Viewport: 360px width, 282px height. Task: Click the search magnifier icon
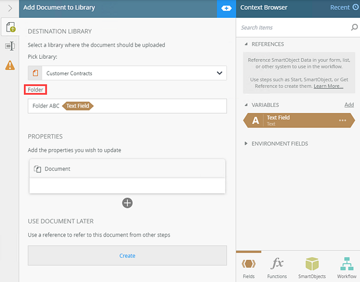pos(354,27)
